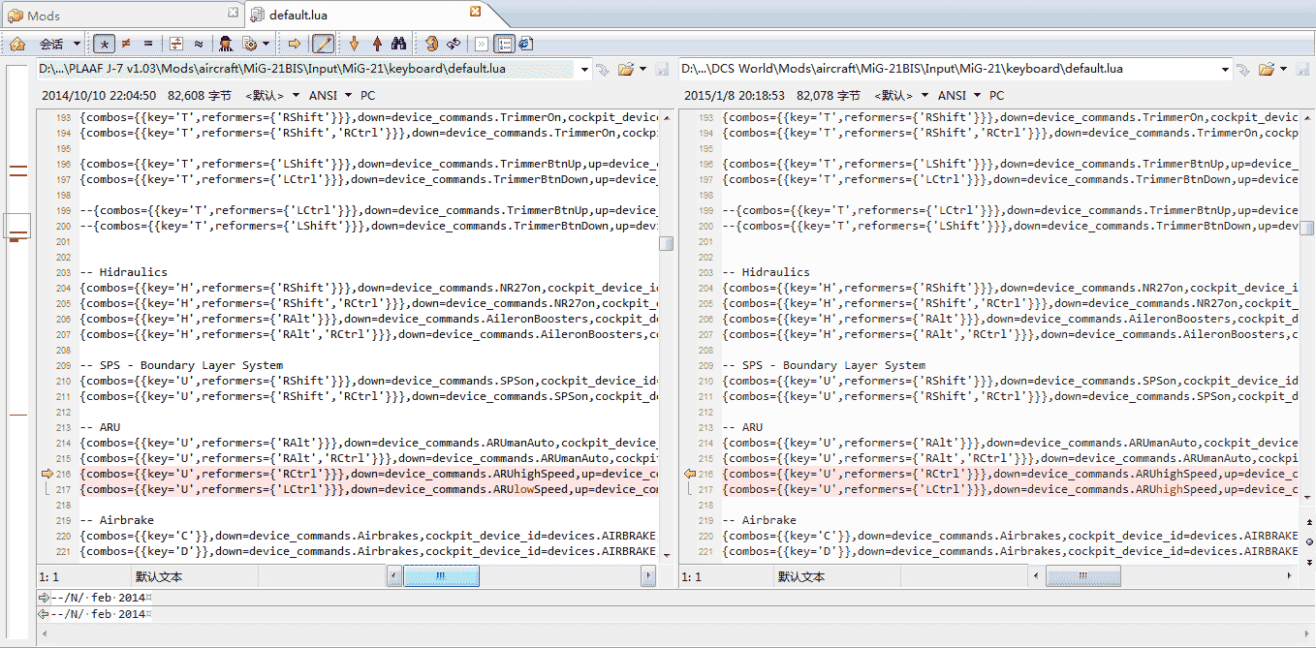Jump to Previous Difference up arrow
This screenshot has height=648, width=1316.
[x=377, y=44]
